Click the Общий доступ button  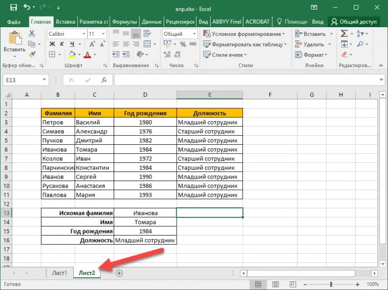coord(354,22)
